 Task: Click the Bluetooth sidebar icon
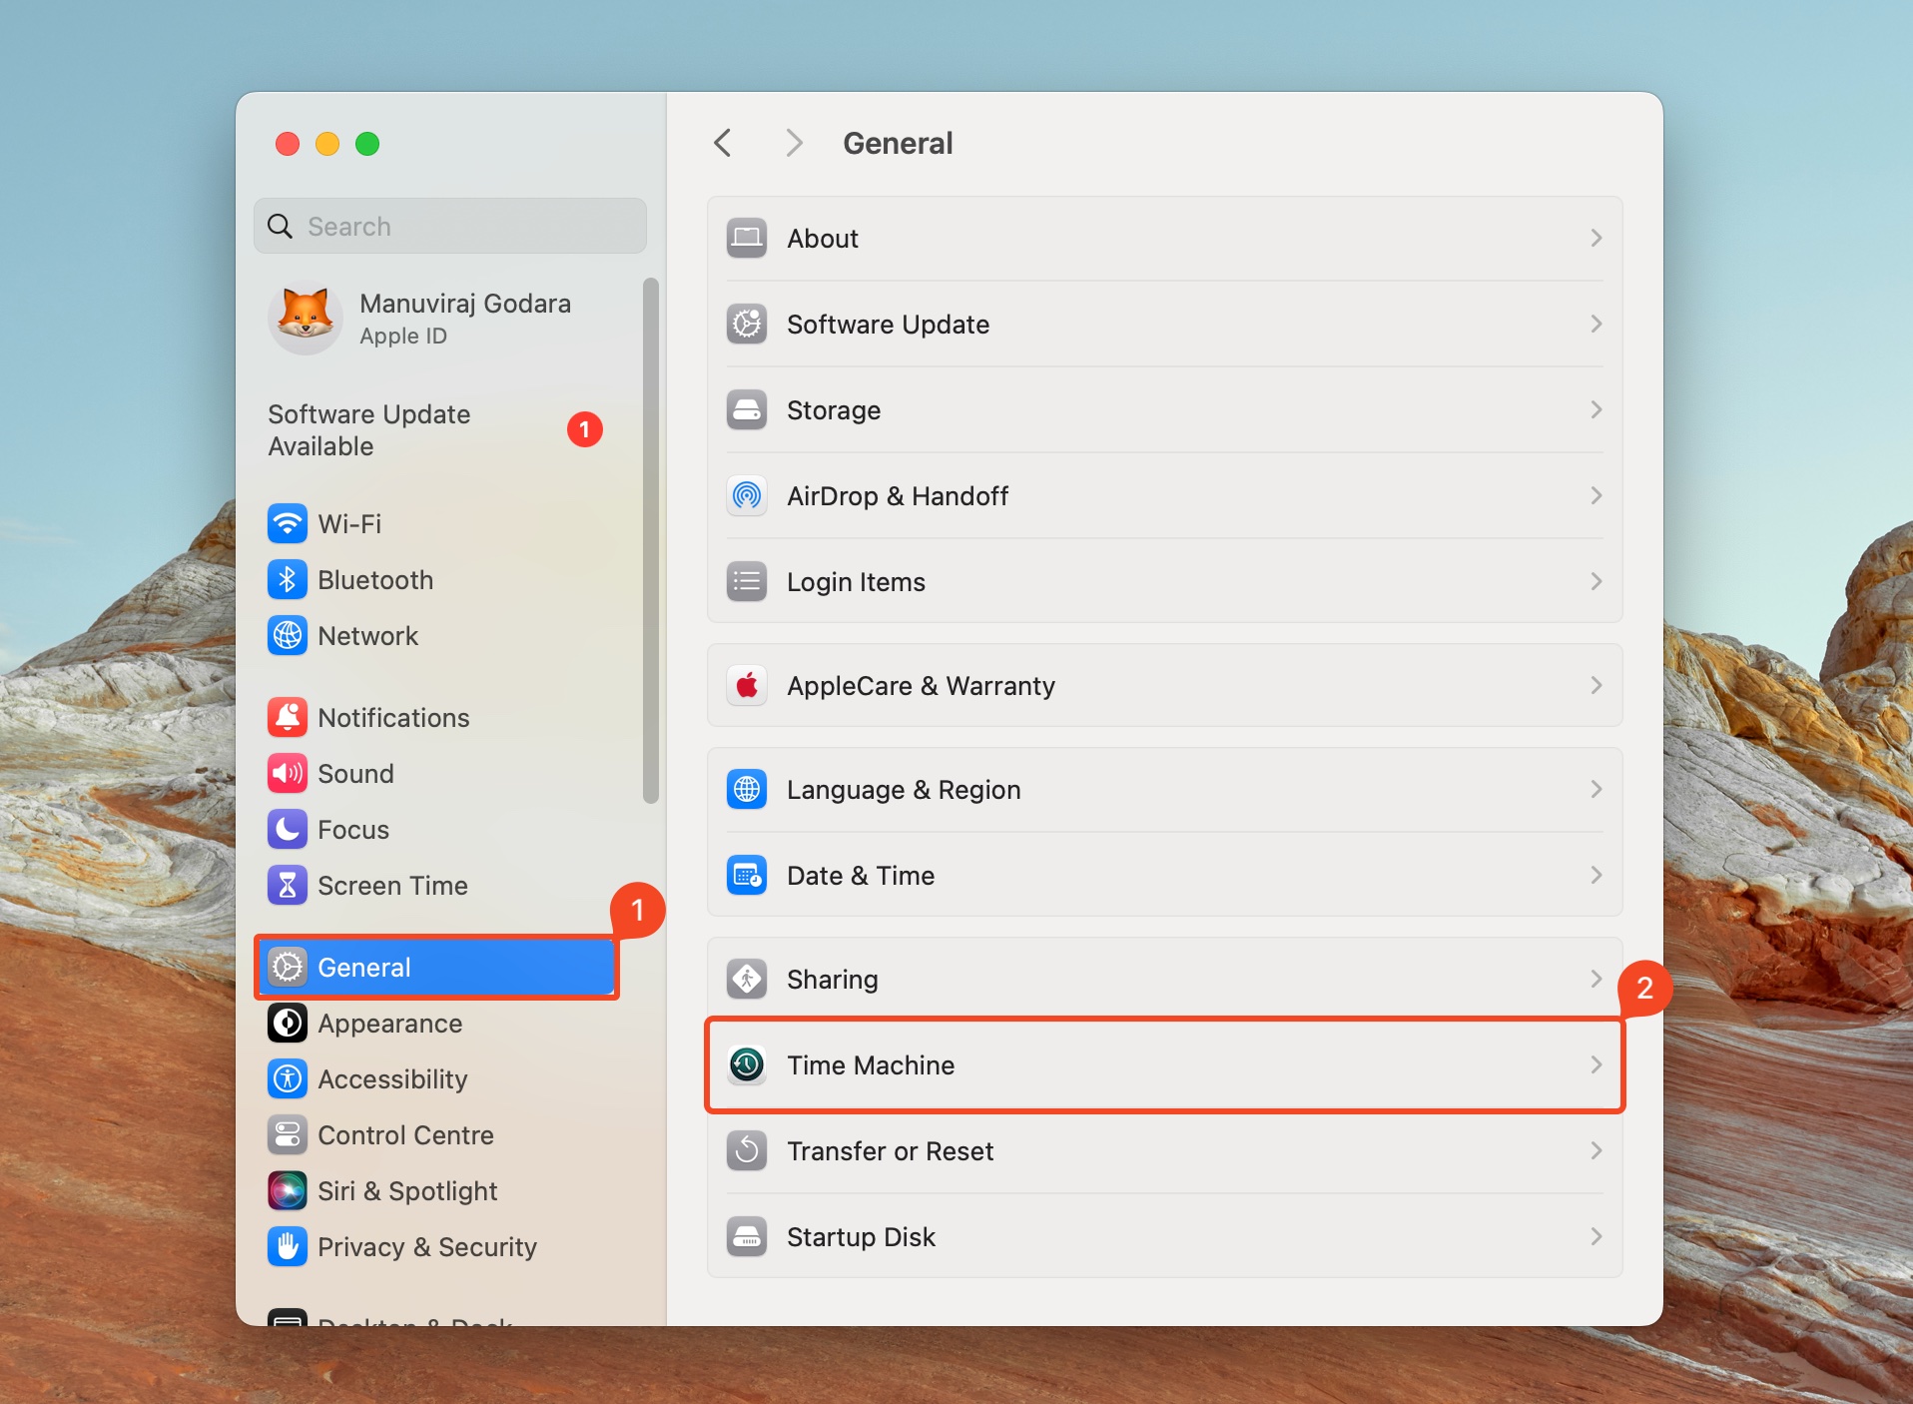pos(288,579)
